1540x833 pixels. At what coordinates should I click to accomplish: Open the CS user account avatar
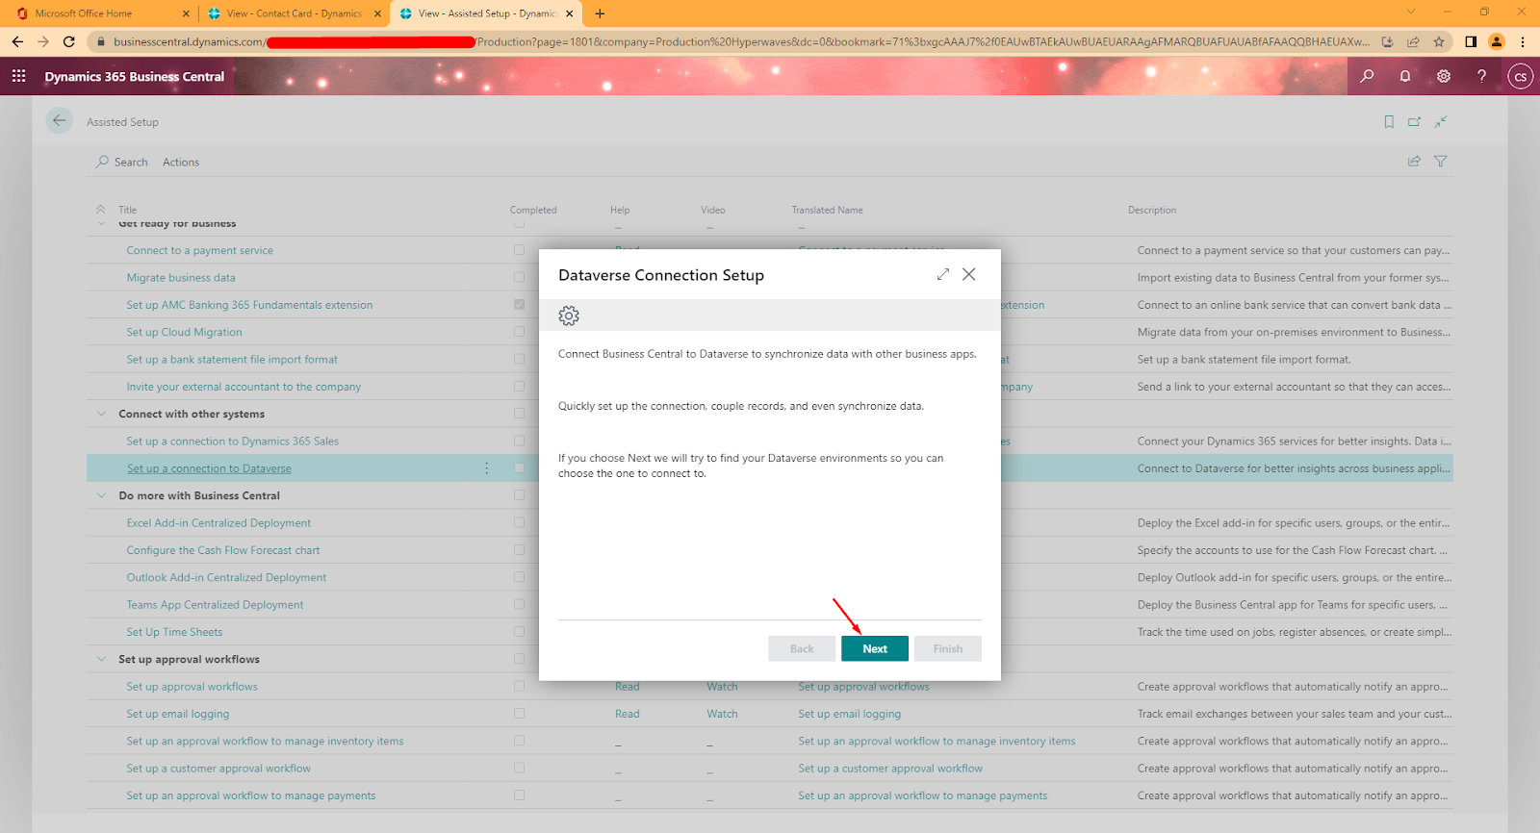pos(1521,76)
